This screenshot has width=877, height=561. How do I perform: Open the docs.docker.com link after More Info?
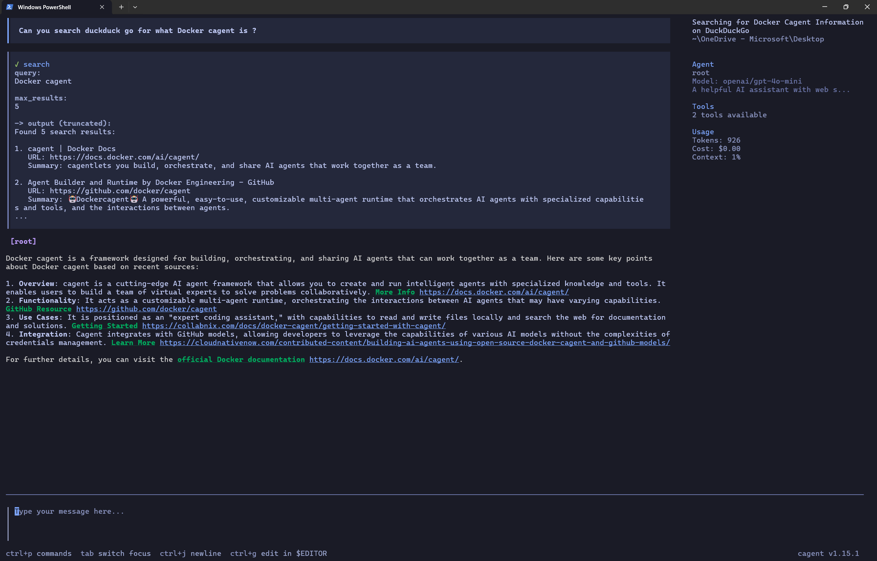tap(494, 292)
